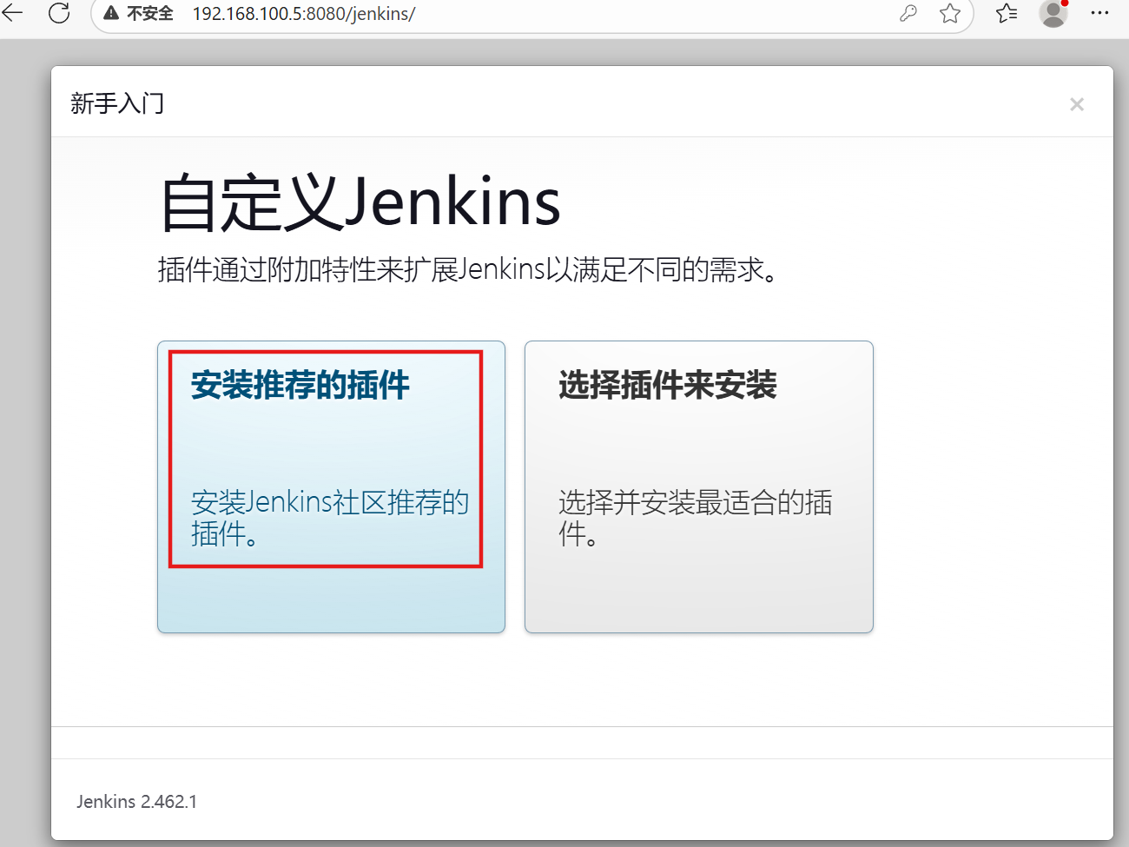
Task: Close the Getting Started dialog
Action: 1077,104
